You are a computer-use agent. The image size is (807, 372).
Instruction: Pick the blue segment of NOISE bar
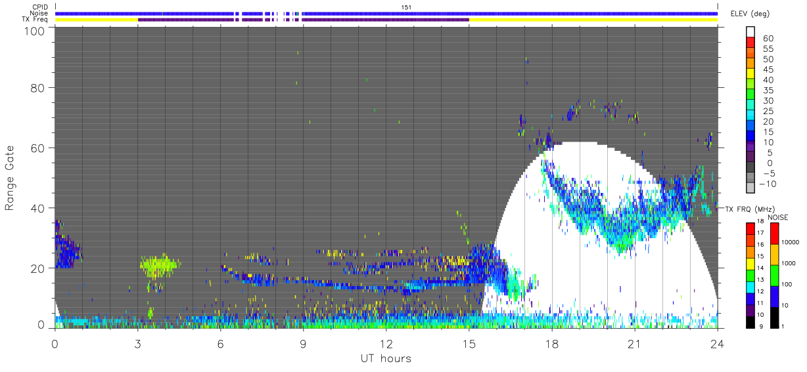pos(775,296)
